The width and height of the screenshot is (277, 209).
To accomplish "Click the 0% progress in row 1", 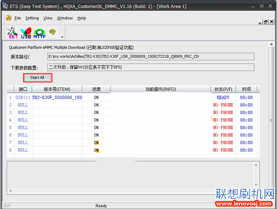I will 96,97.
